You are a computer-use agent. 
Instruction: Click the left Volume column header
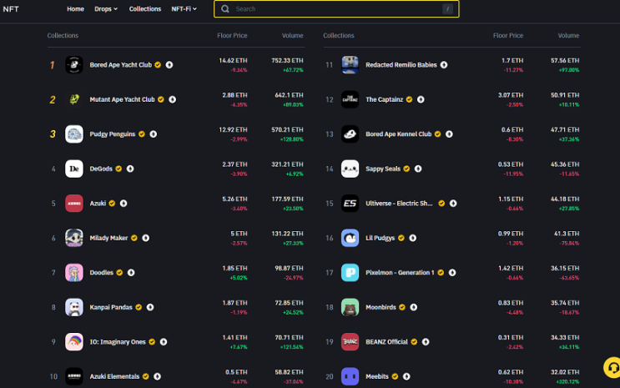(293, 36)
